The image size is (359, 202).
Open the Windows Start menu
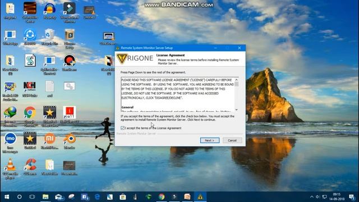(7, 197)
